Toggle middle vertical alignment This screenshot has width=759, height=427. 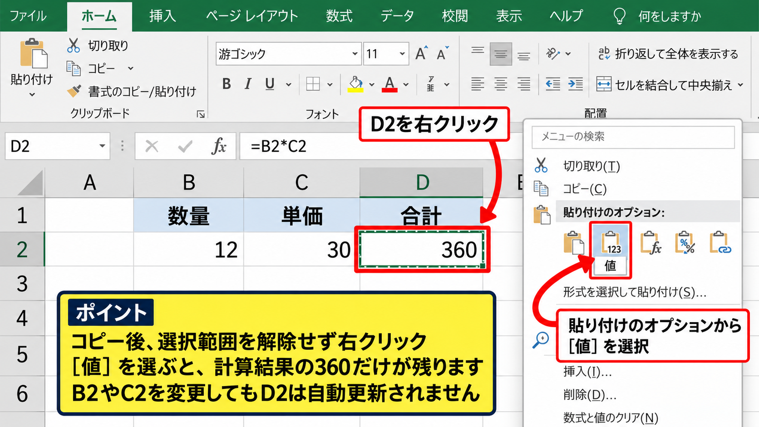(x=501, y=54)
